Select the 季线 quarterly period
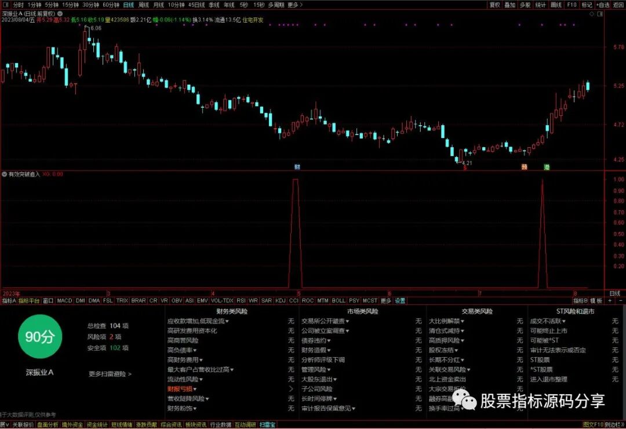This screenshot has height=429, width=626. [x=214, y=5]
